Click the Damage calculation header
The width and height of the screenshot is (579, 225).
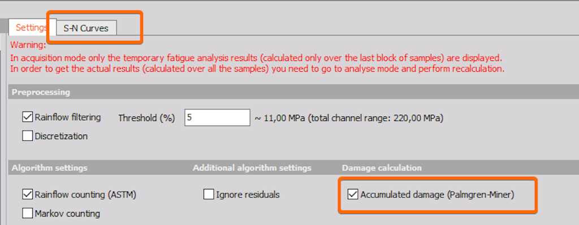click(x=382, y=168)
